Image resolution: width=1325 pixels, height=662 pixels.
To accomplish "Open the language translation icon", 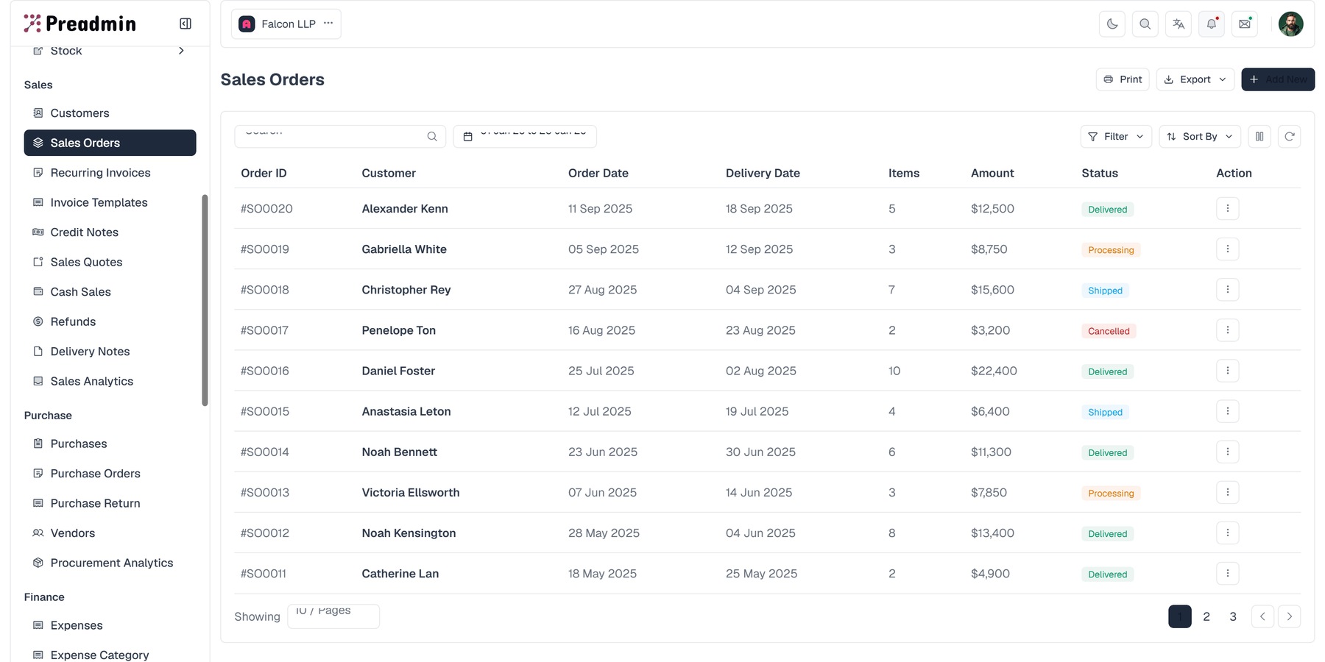I will (x=1179, y=24).
